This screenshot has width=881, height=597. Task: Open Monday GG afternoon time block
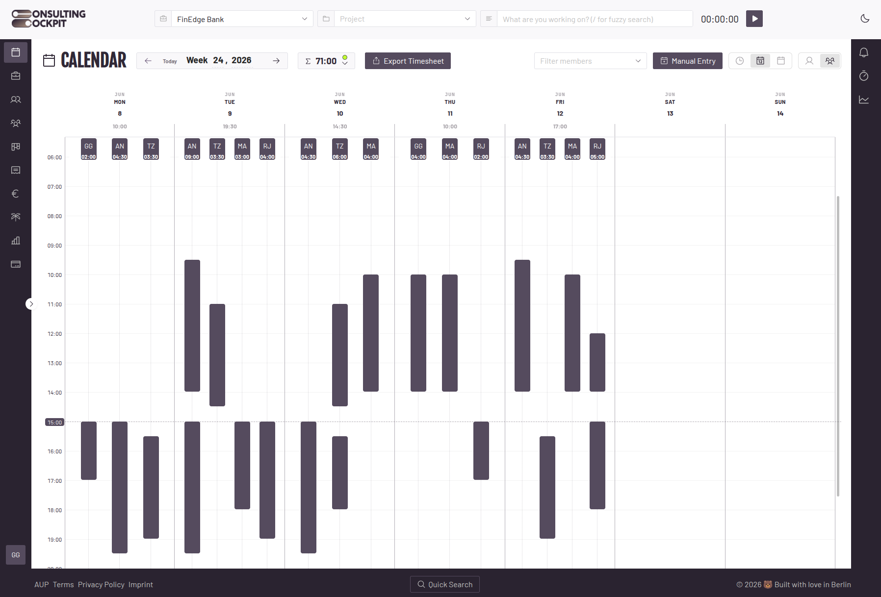[x=88, y=450]
